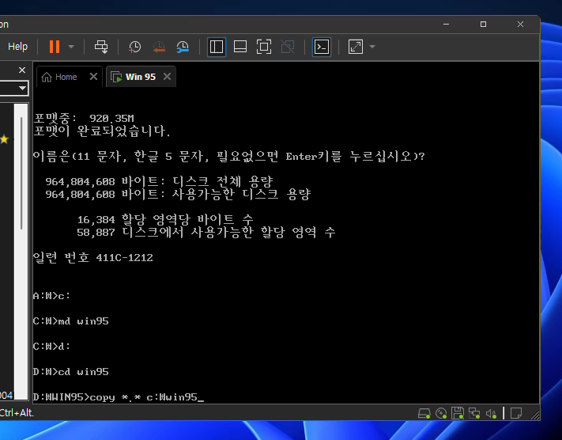
Task: Send Ctrl+Alt+Del to the virtual machine
Action: point(101,47)
